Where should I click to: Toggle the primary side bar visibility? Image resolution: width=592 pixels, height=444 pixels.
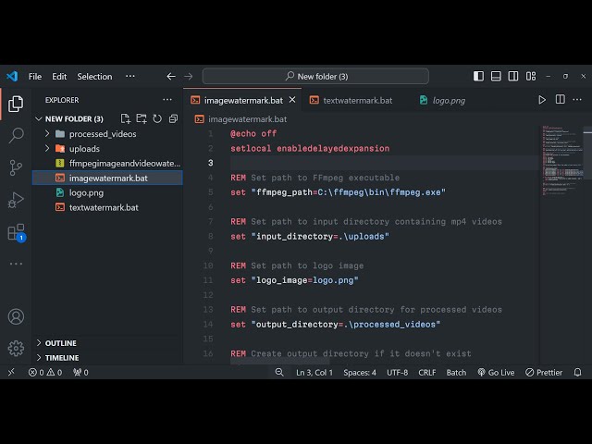pos(478,76)
